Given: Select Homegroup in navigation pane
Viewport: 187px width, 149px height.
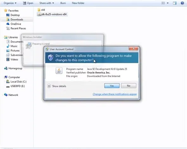Looking at the screenshot, I should click(15, 68).
